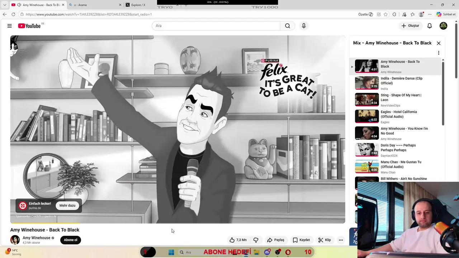Image resolution: width=459 pixels, height=258 pixels.
Task: Click Mehr dazu on the ad
Action: click(67, 206)
